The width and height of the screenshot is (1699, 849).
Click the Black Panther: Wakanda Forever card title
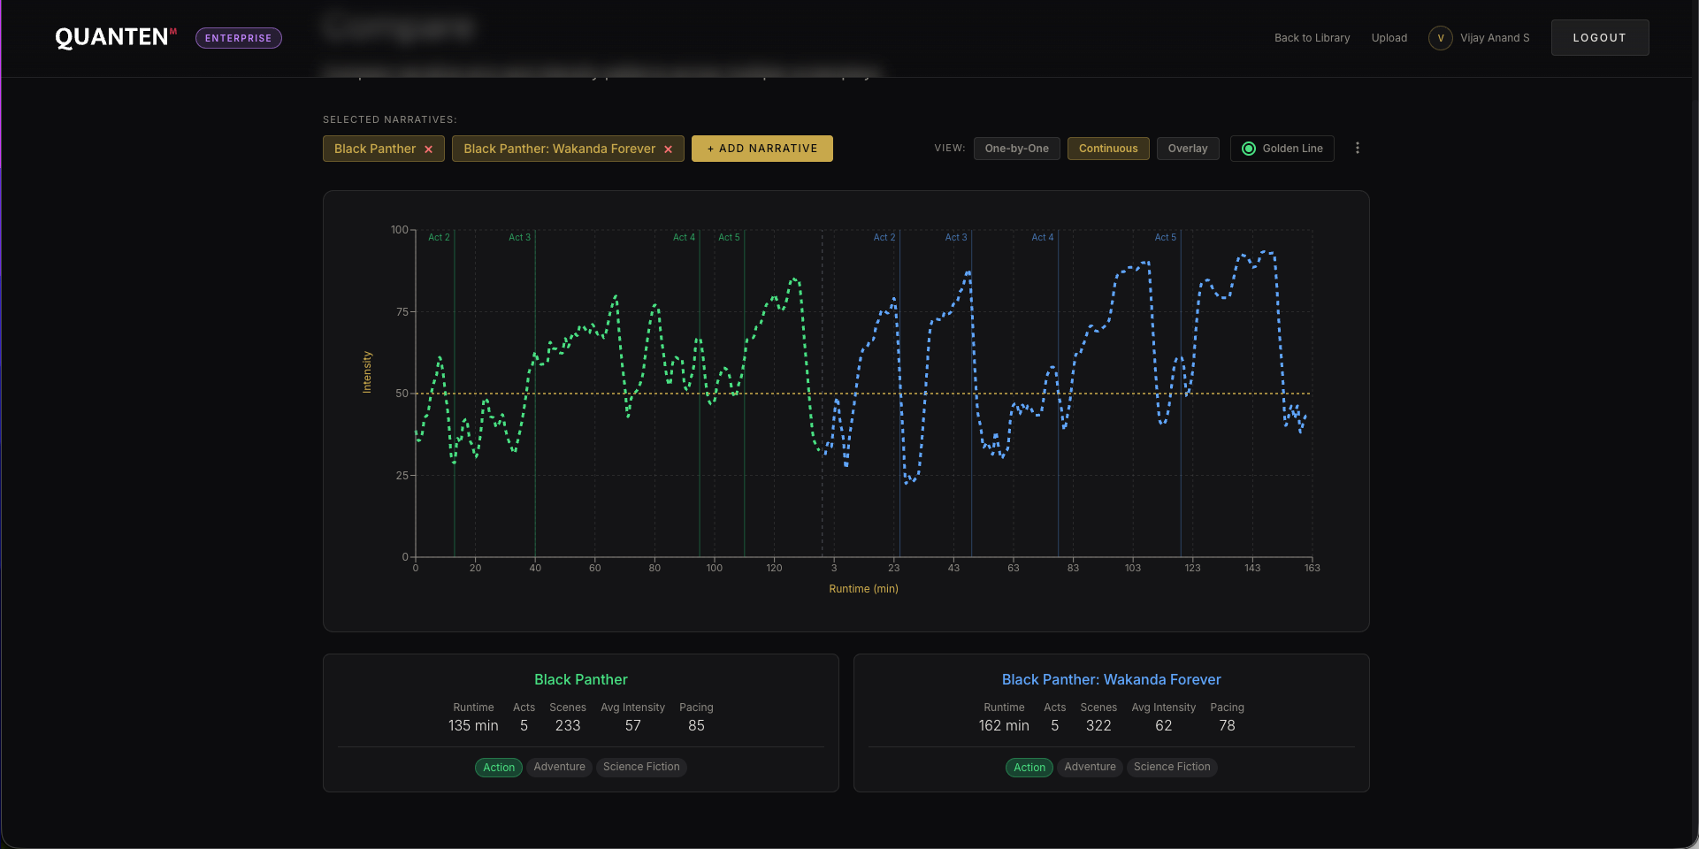tap(1111, 679)
